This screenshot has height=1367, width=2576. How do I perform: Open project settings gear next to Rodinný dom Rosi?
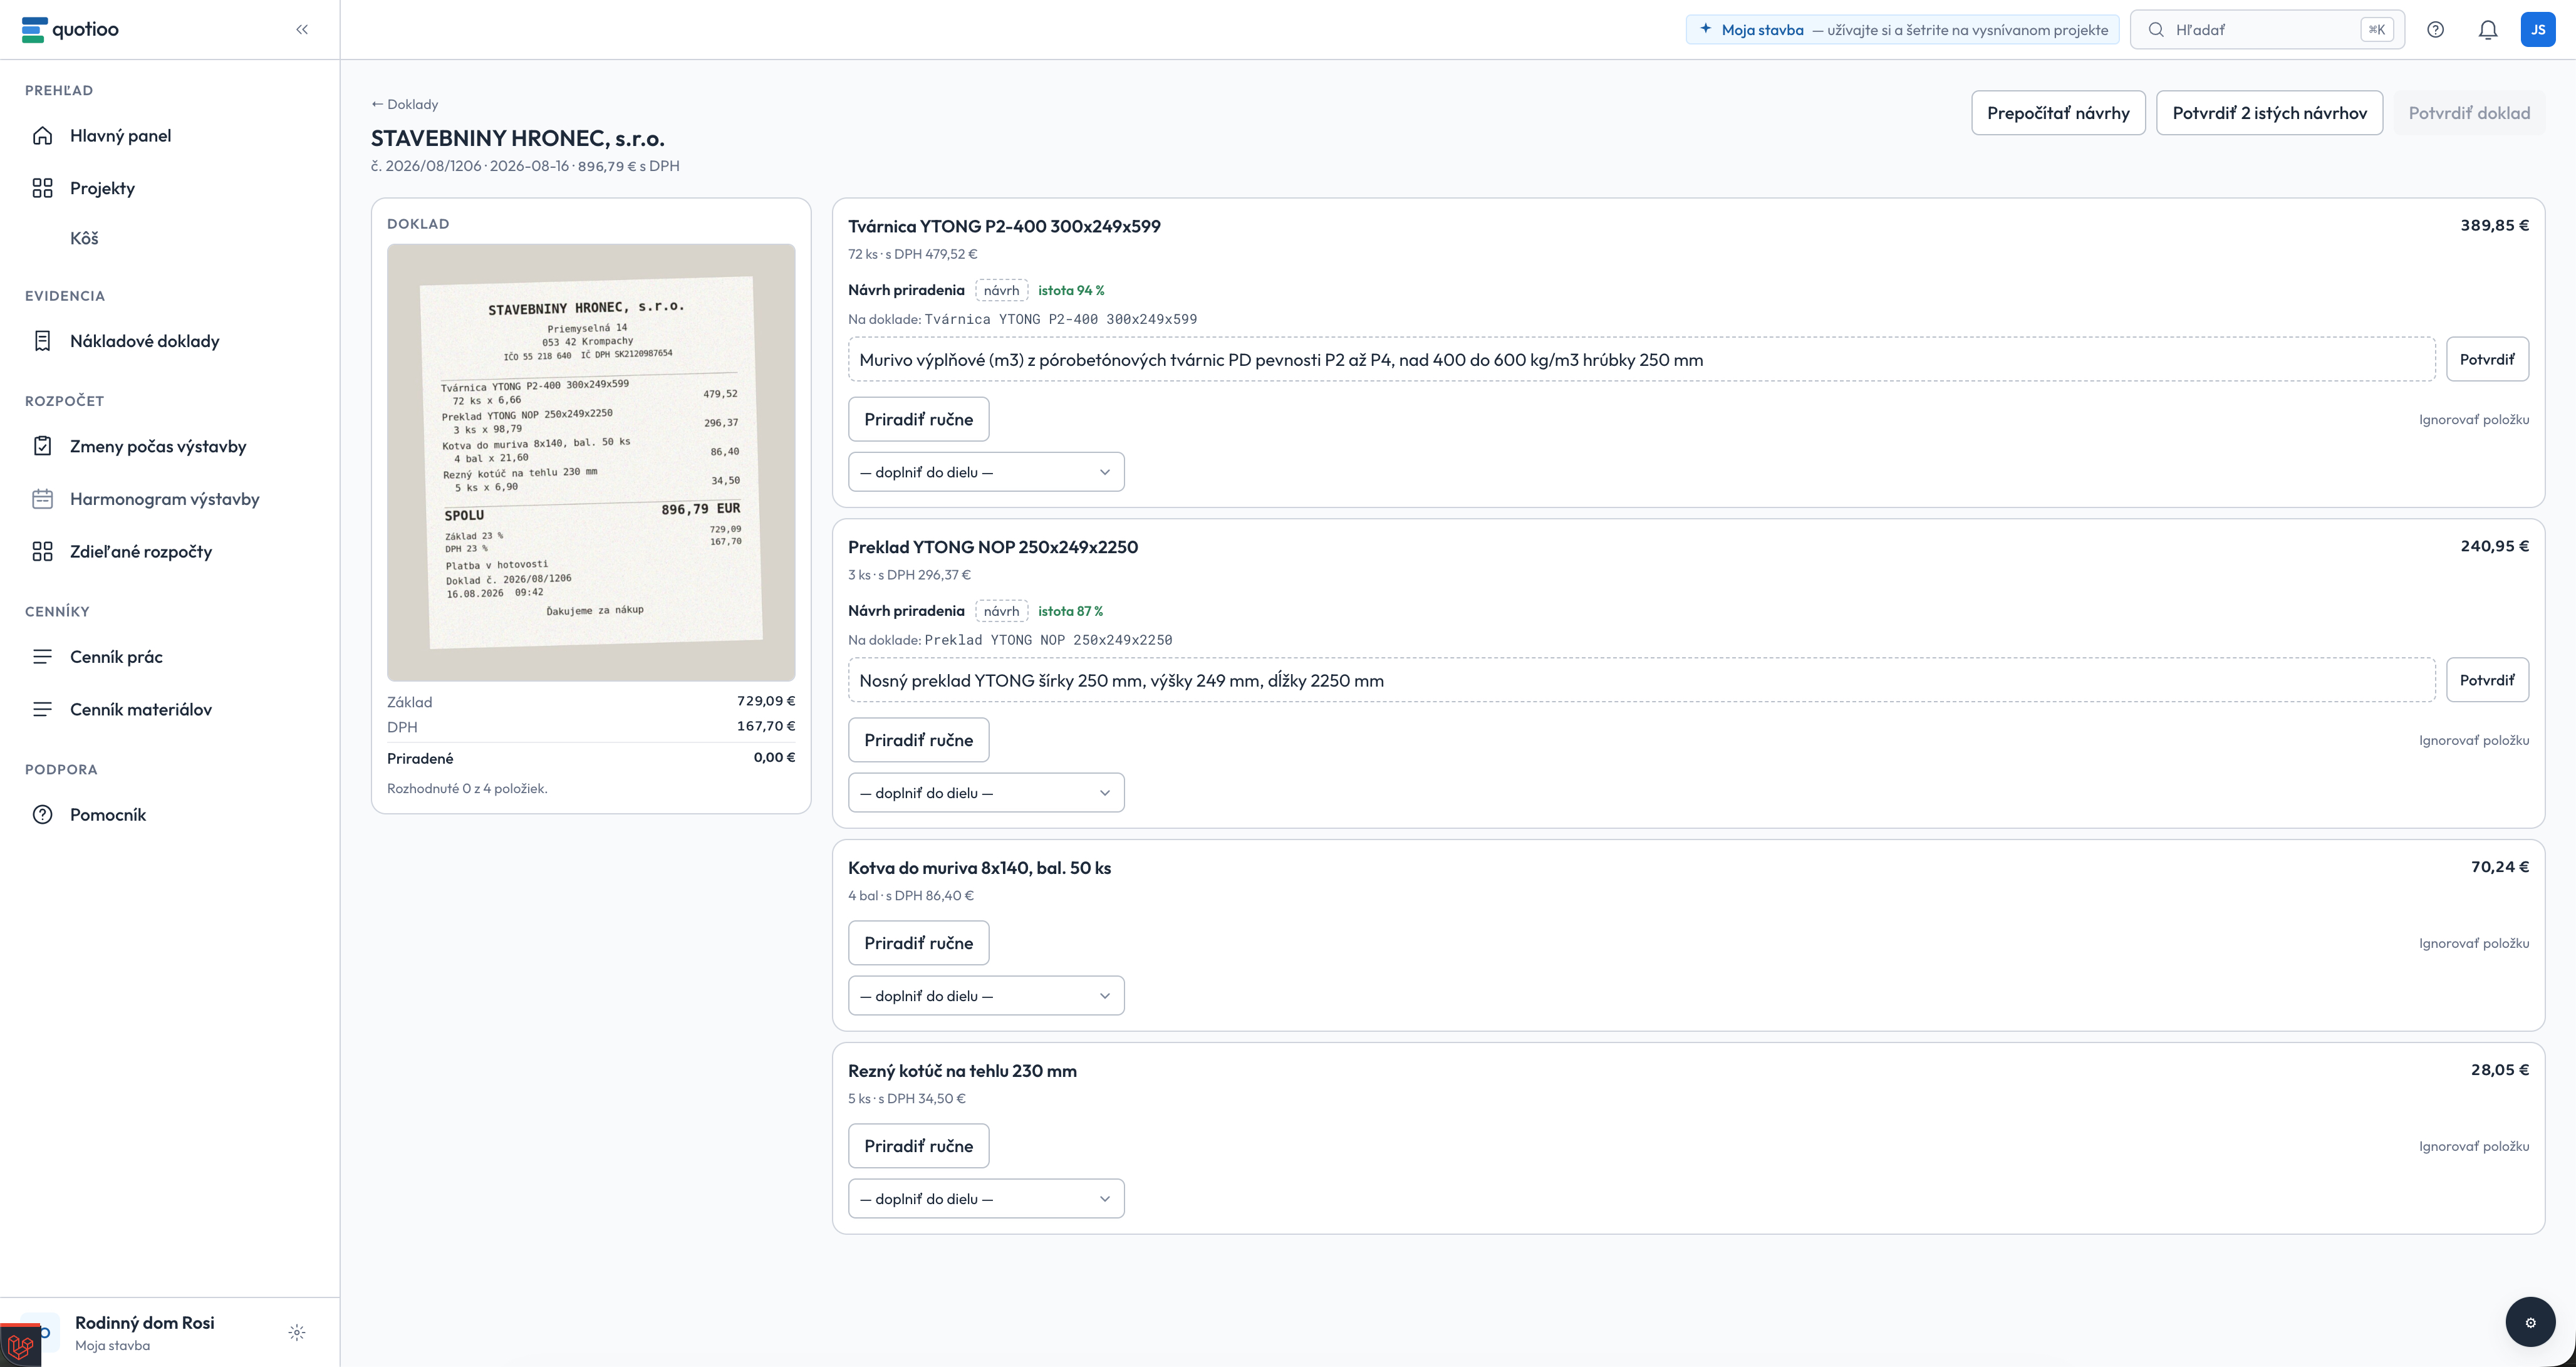click(x=297, y=1333)
